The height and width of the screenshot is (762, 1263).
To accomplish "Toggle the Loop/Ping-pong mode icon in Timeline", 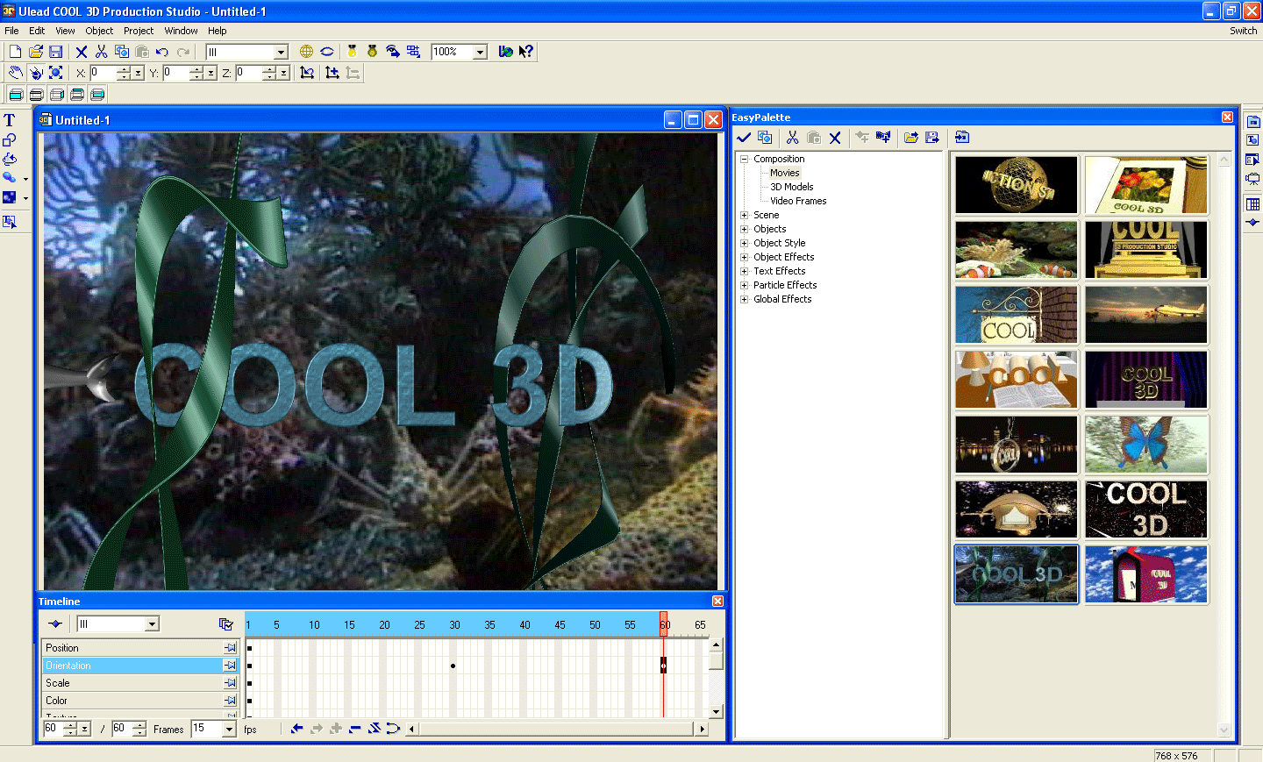I will (x=393, y=729).
